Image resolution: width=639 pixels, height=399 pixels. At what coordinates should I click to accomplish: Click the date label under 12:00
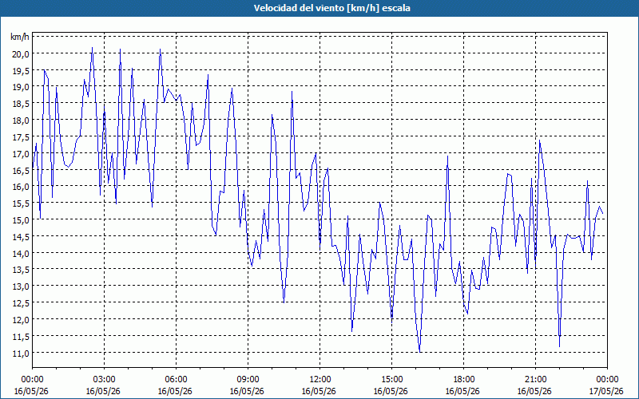319,391
